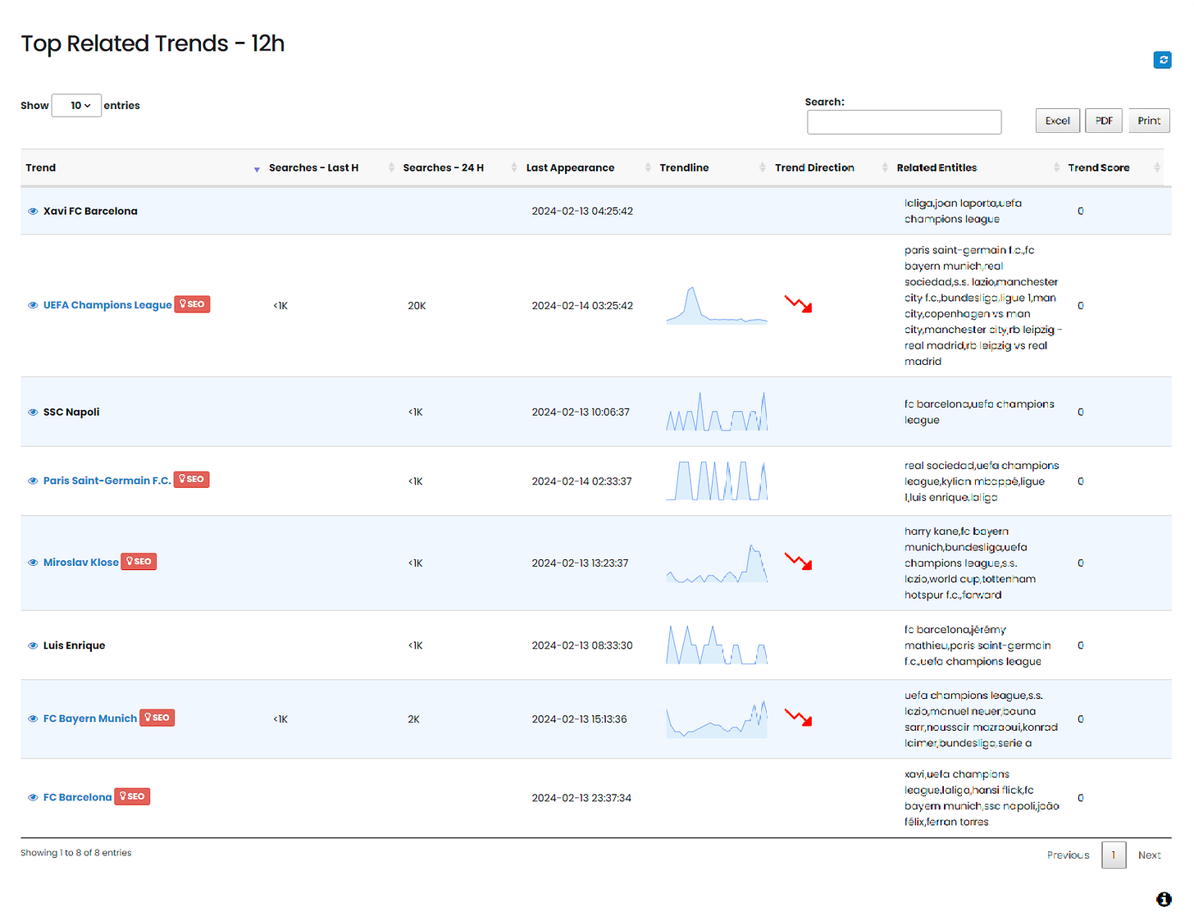Click the Xavi FC Barcelona trend name
Screen dimensions: 1194x912
pyautogui.click(x=90, y=212)
